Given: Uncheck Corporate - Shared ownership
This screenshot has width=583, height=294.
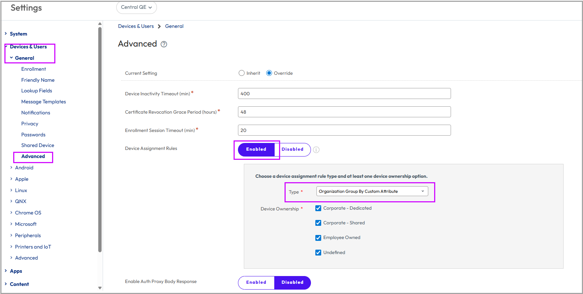Looking at the screenshot, I should (318, 223).
